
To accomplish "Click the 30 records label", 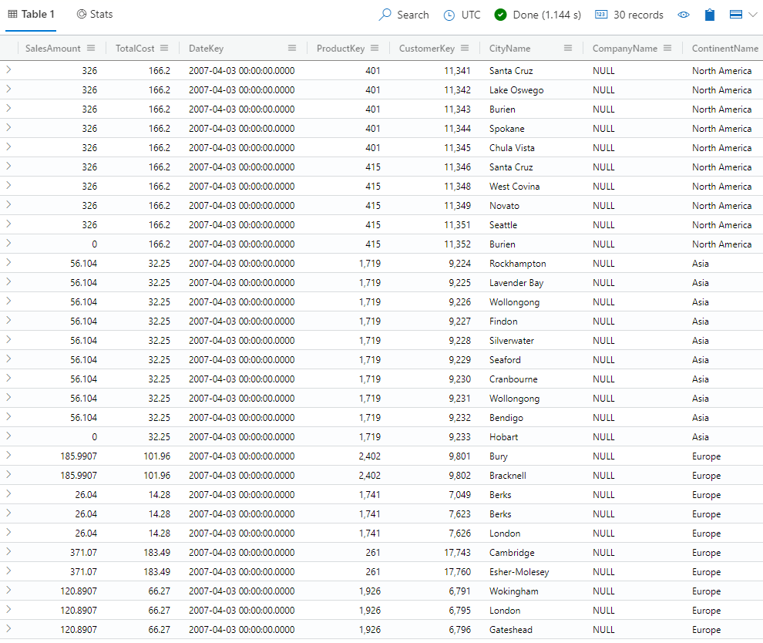I will coord(638,15).
